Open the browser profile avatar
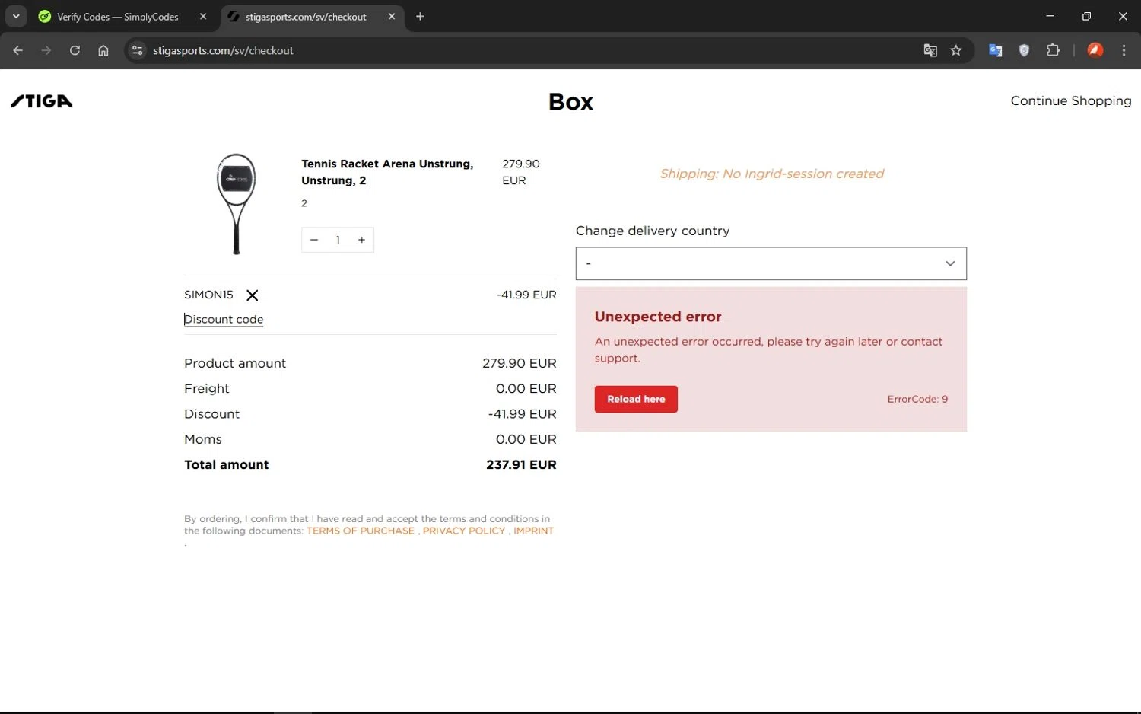 coord(1095,50)
